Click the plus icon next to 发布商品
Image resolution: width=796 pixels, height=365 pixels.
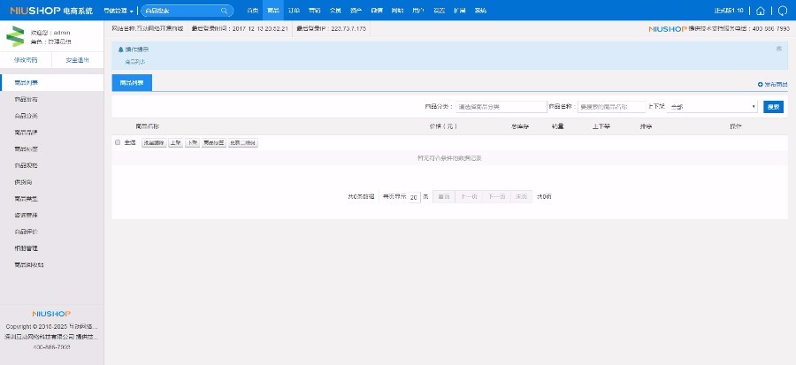pos(760,84)
